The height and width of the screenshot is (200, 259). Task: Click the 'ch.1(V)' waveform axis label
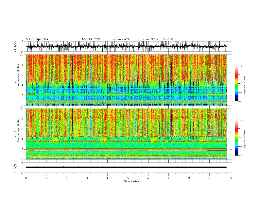coord(16,46)
